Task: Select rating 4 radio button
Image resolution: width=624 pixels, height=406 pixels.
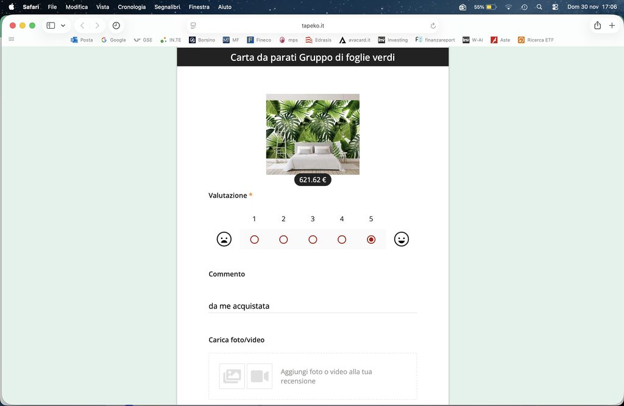Action: [x=342, y=240]
